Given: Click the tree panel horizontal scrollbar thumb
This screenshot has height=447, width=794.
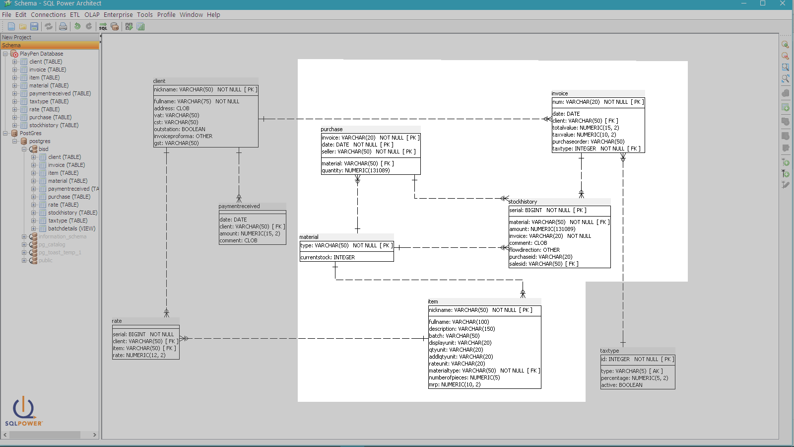Looking at the screenshot, I should [x=45, y=435].
